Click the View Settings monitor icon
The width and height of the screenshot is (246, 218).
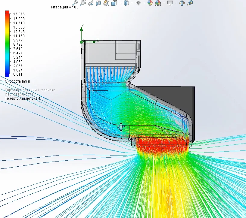tap(170, 3)
